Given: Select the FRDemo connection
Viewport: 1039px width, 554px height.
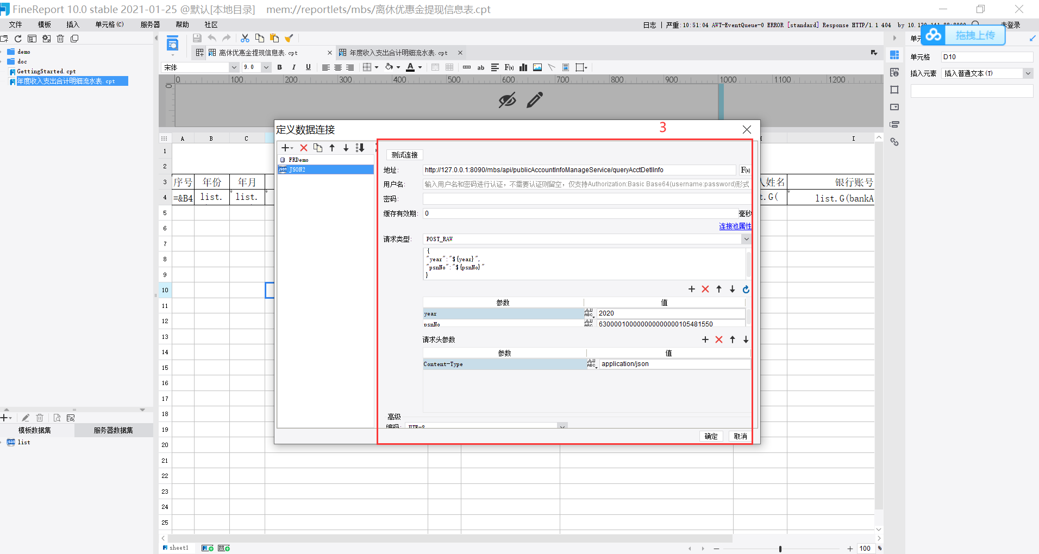Looking at the screenshot, I should (326, 160).
